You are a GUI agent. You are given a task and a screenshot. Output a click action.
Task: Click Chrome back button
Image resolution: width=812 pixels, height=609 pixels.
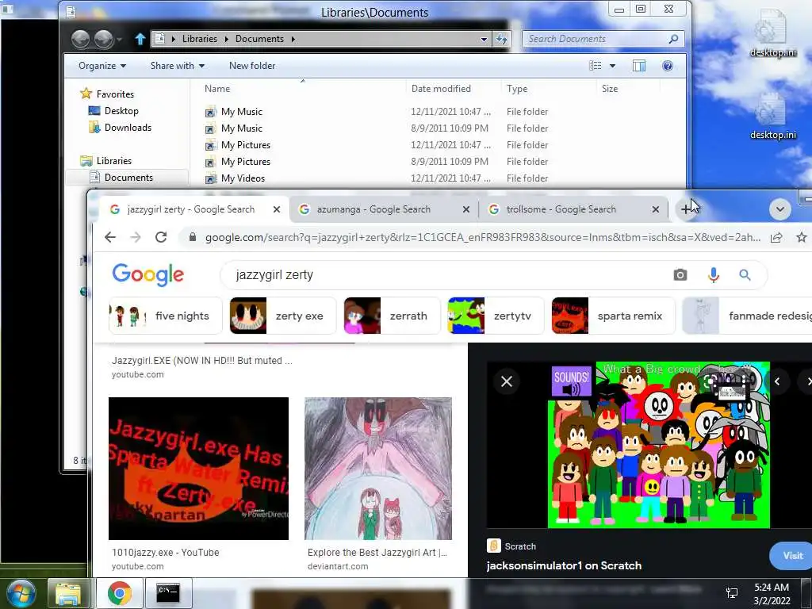pos(109,237)
